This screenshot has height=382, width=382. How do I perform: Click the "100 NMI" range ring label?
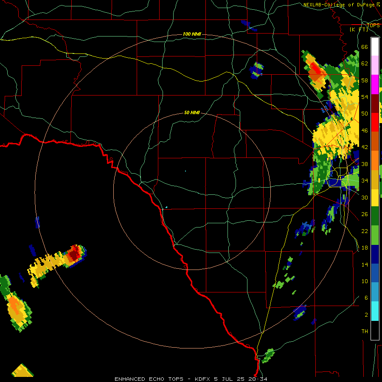192,34
